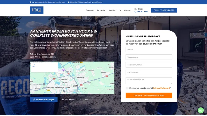
Task: Click the postcode line '5232 AG 's-Hertogenbosch'
Action: 43,57
